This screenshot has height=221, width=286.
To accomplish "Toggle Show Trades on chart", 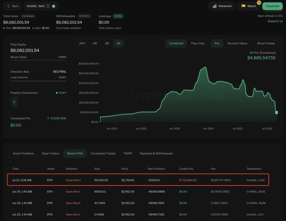I will (266, 43).
